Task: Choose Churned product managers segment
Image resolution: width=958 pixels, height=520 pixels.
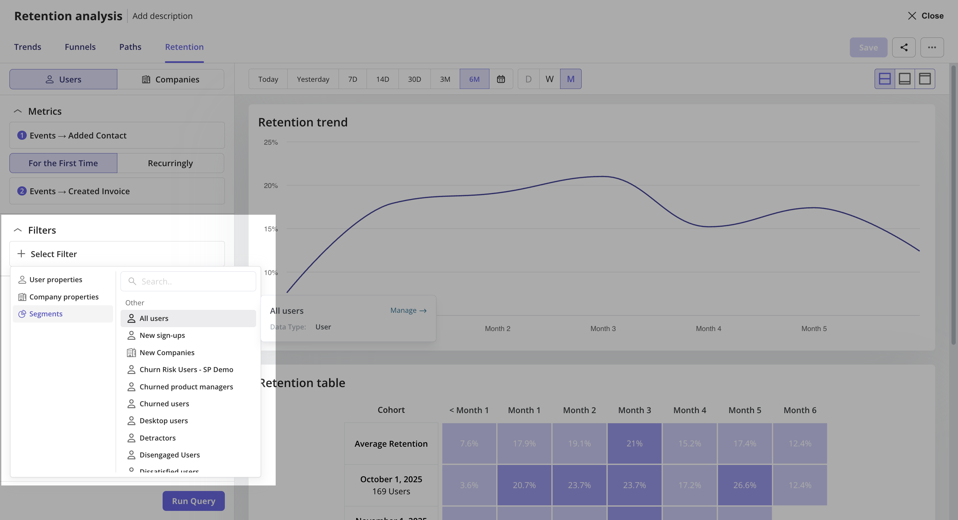Action: (188, 386)
